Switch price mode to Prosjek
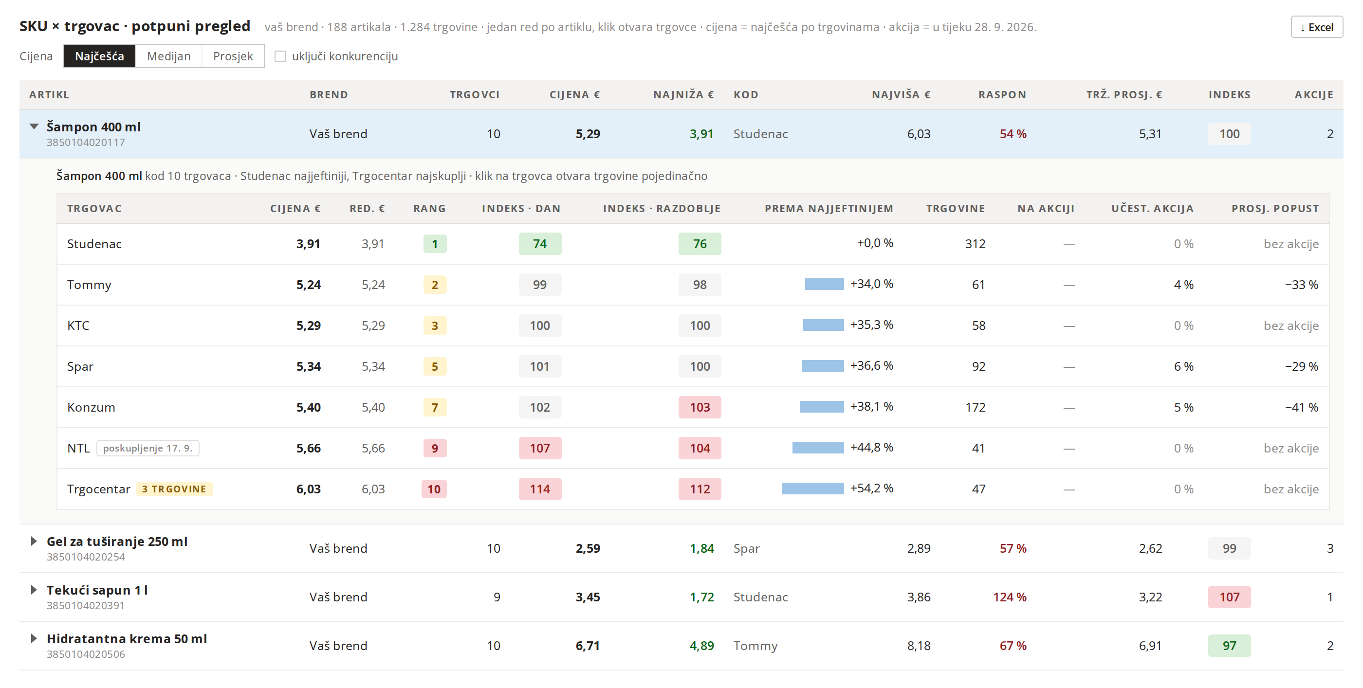This screenshot has height=688, width=1363. point(233,56)
